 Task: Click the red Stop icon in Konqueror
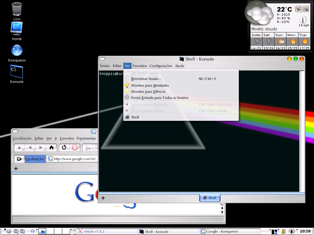click(x=75, y=148)
